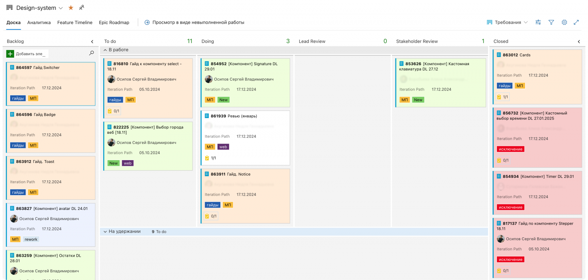Image resolution: width=588 pixels, height=280 pixels.
Task: Click the work item icon on card 853626
Action: coord(402,64)
